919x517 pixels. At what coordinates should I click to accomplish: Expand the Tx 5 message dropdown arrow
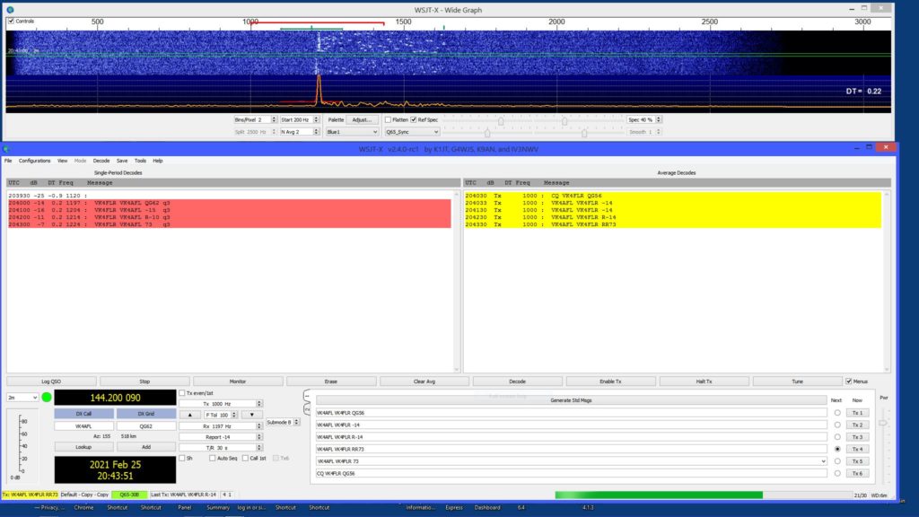point(824,461)
